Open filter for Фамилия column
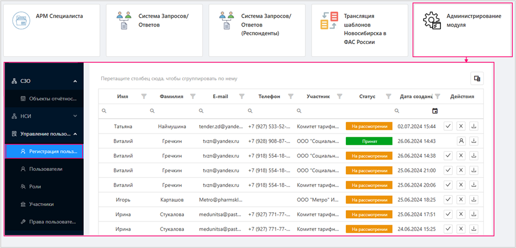The height and width of the screenshot is (248, 516). tap(193, 96)
